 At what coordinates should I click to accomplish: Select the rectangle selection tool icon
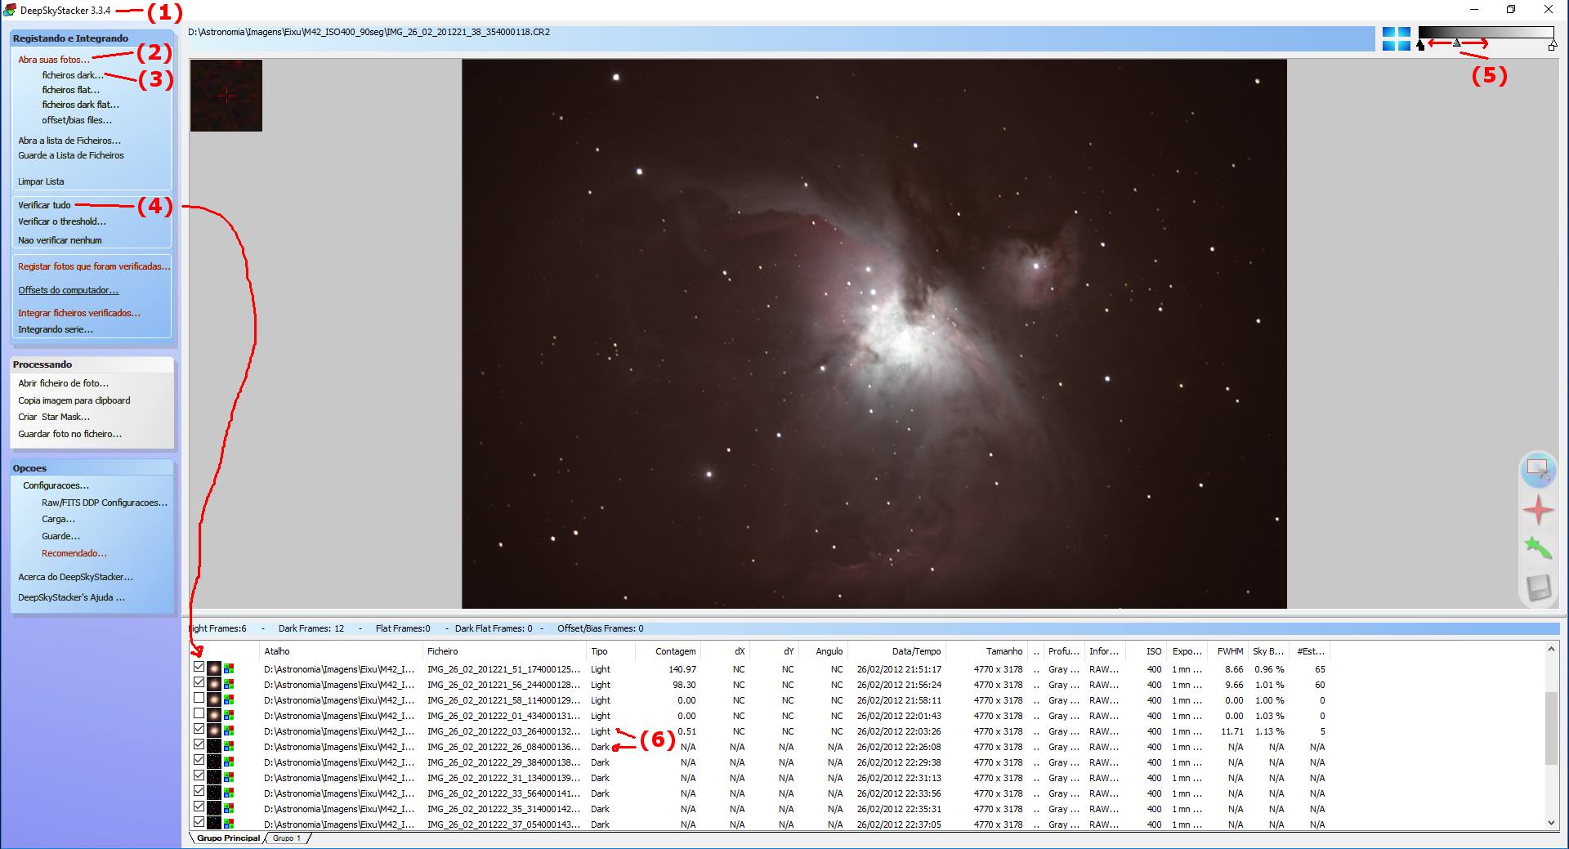[1537, 470]
